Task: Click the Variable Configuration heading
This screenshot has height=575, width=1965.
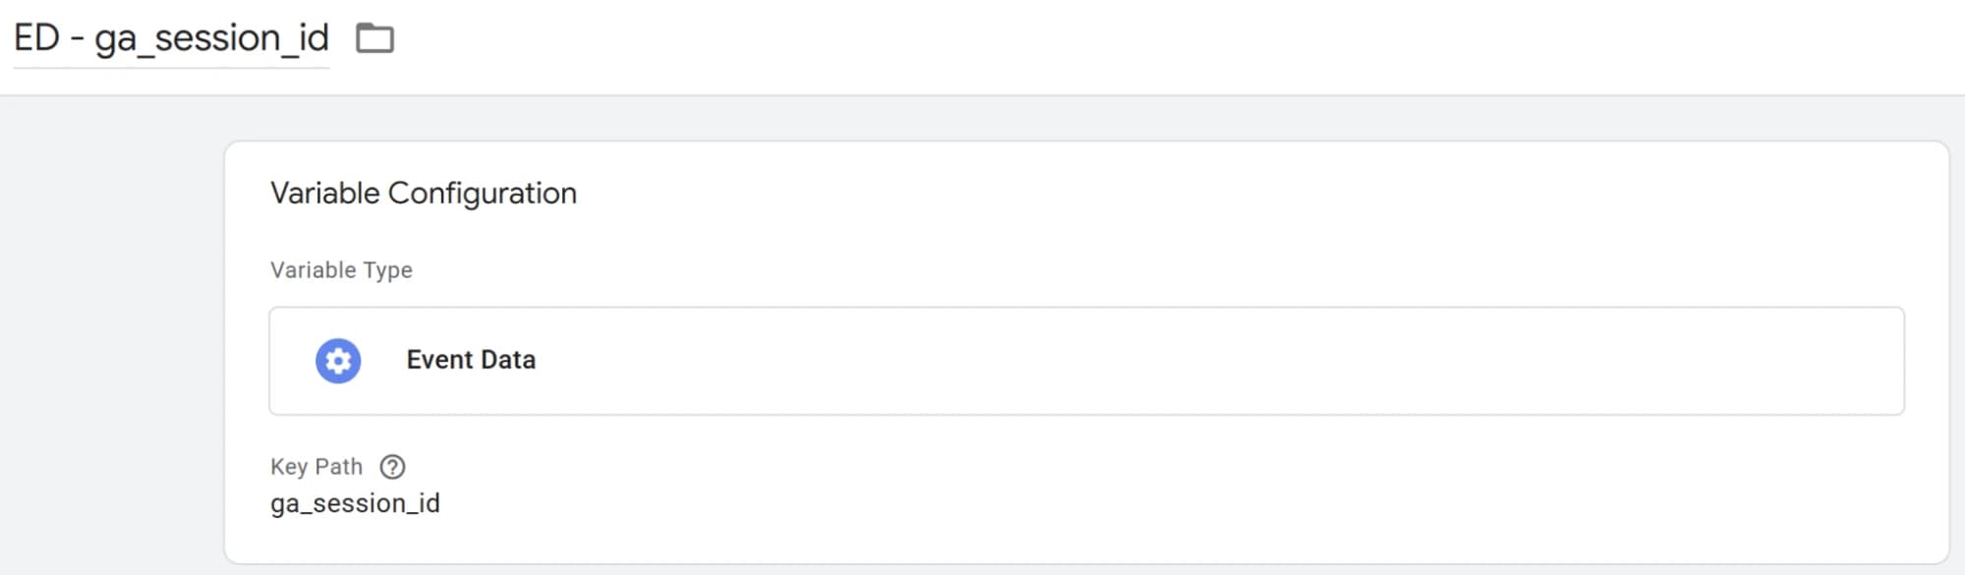Action: point(424,193)
